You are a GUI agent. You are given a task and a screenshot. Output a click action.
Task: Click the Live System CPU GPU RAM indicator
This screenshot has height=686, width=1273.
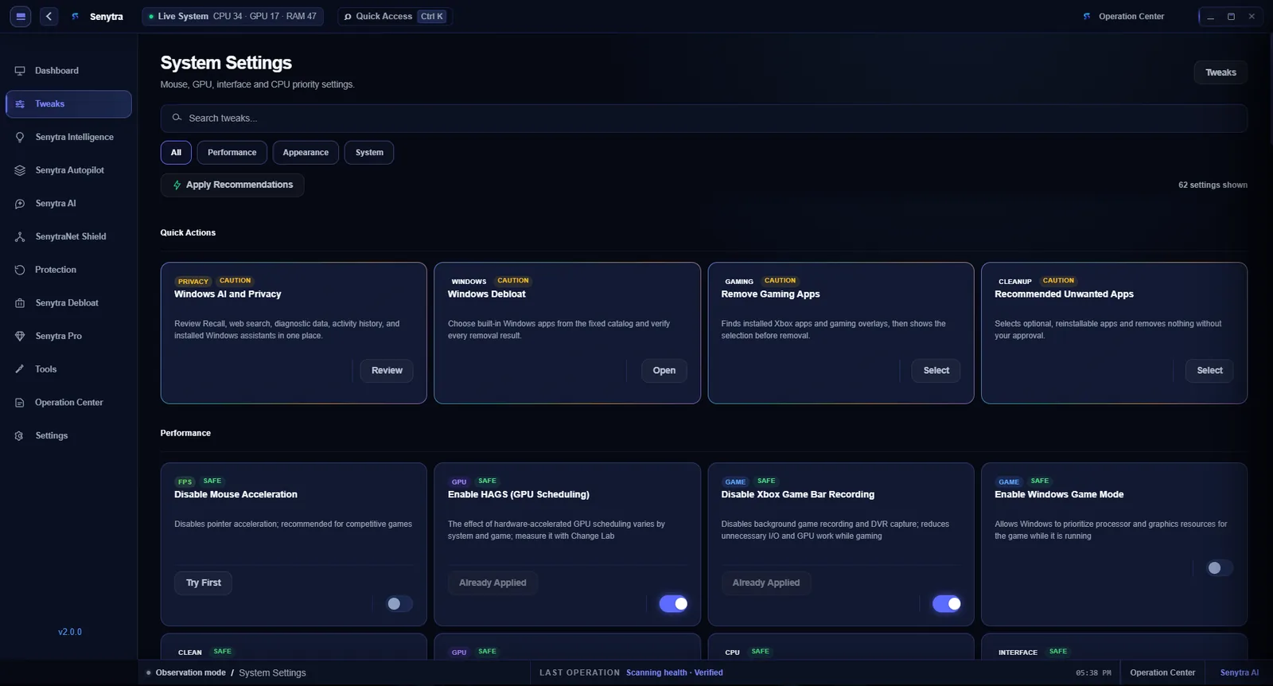pos(232,16)
